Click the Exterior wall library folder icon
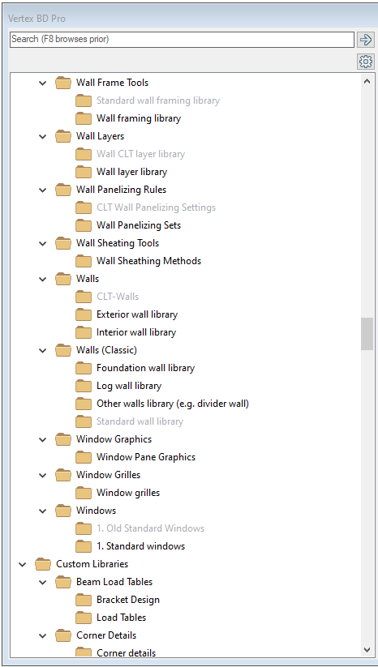Screen dimensions: 378x667 click(x=84, y=314)
